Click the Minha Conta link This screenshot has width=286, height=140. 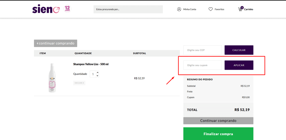(x=190, y=9)
